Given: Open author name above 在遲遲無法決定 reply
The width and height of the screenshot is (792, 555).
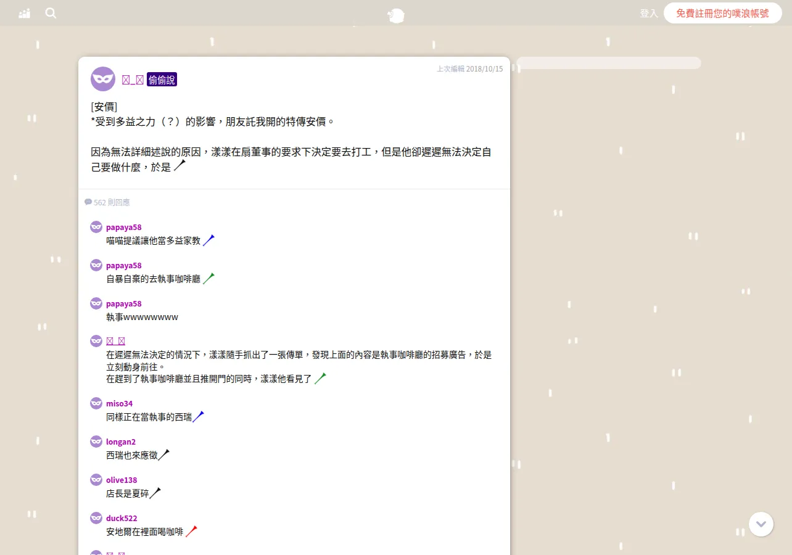Looking at the screenshot, I should [x=116, y=341].
